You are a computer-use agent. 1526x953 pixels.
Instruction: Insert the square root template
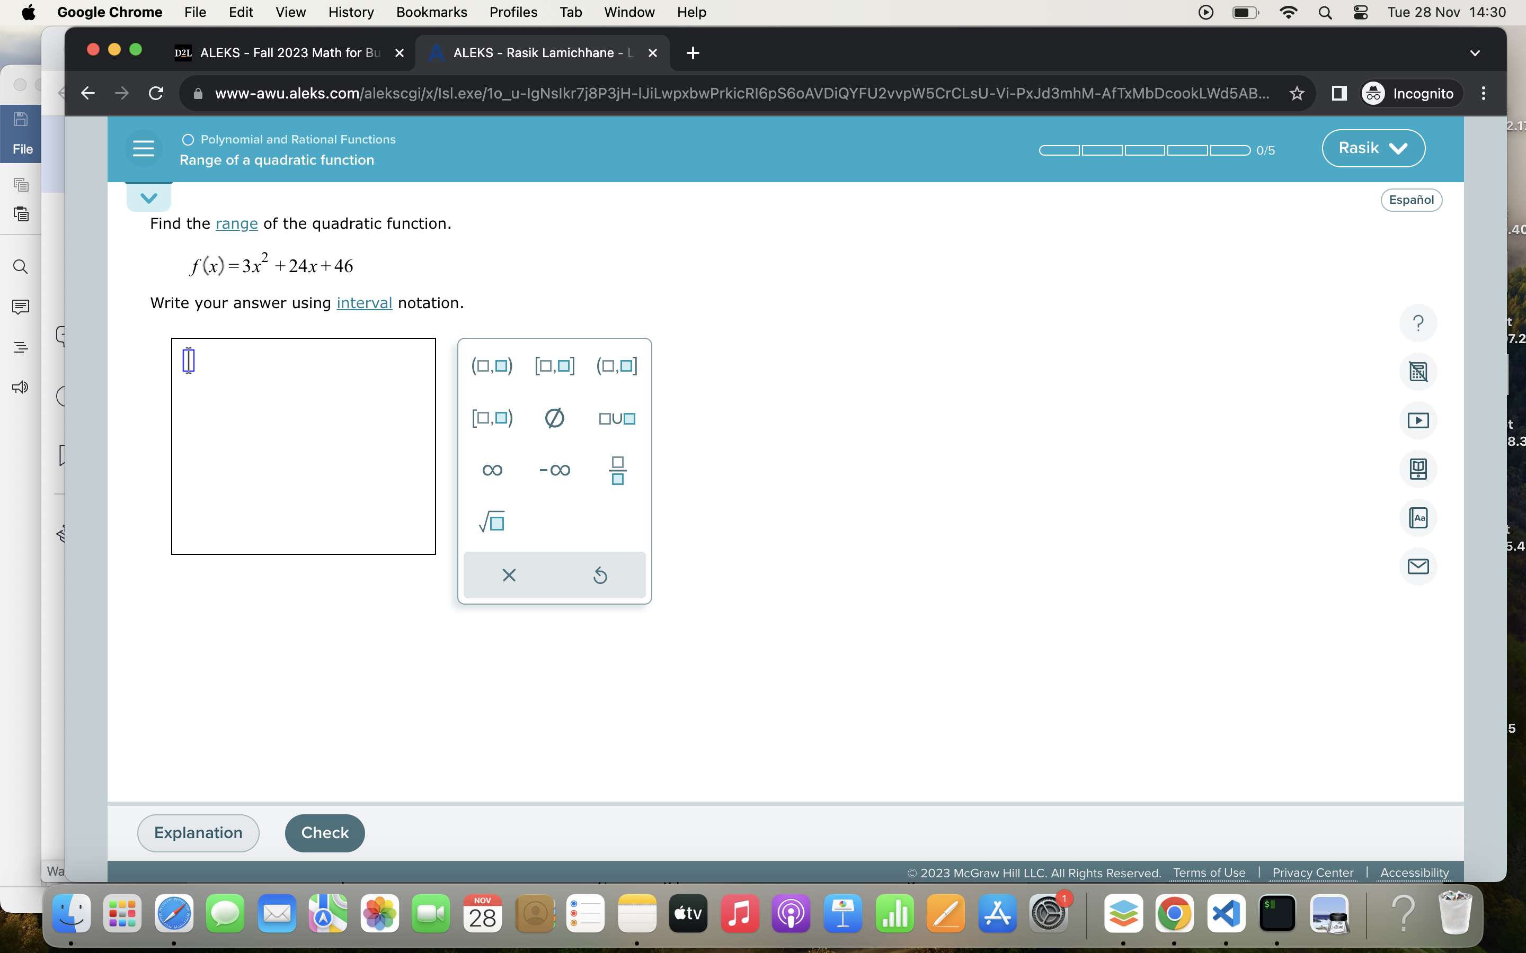[x=492, y=522]
